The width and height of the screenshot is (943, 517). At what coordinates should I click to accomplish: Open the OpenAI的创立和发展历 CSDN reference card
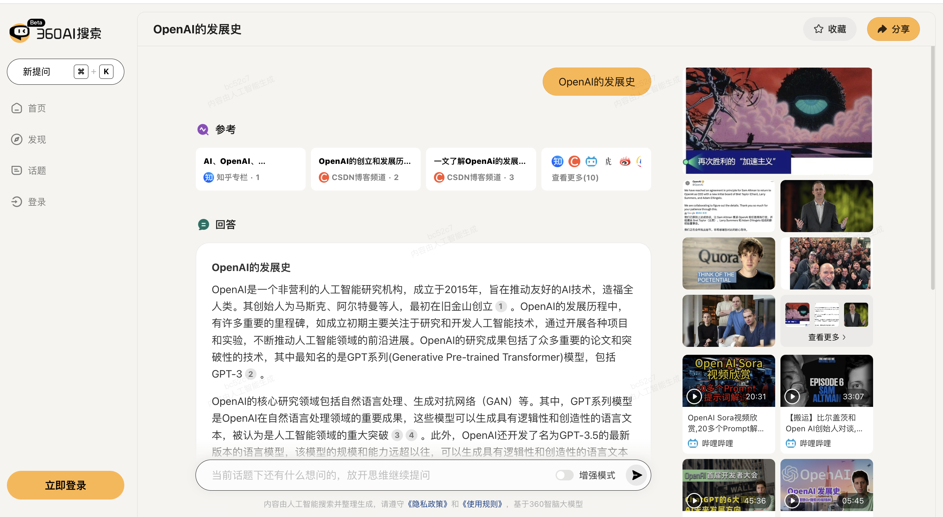366,169
